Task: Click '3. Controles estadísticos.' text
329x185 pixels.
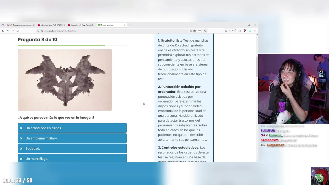Action: (179, 147)
